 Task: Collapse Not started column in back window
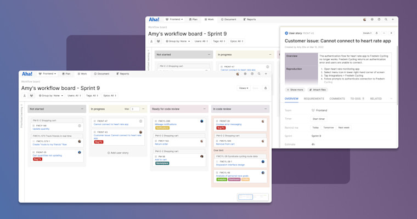208,54
